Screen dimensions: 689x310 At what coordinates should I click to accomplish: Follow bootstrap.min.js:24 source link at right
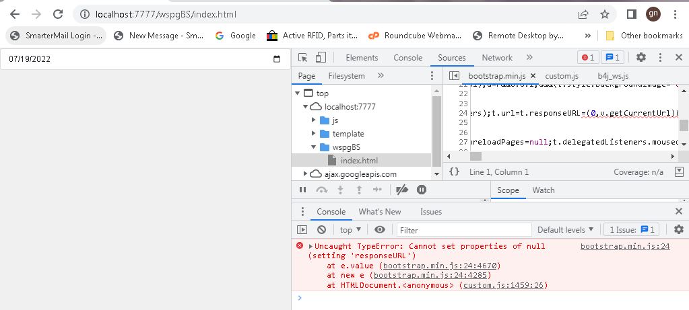(625, 246)
